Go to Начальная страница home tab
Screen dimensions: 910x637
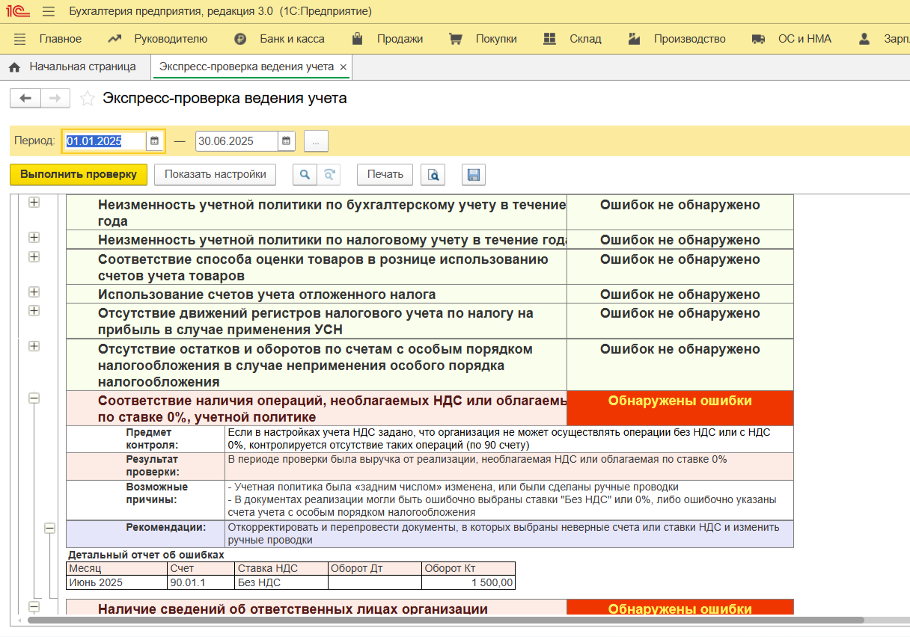coord(73,67)
